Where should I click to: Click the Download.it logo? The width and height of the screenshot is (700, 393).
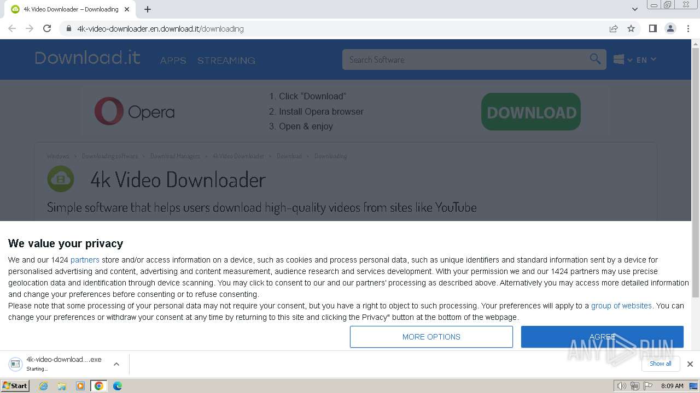(x=87, y=58)
